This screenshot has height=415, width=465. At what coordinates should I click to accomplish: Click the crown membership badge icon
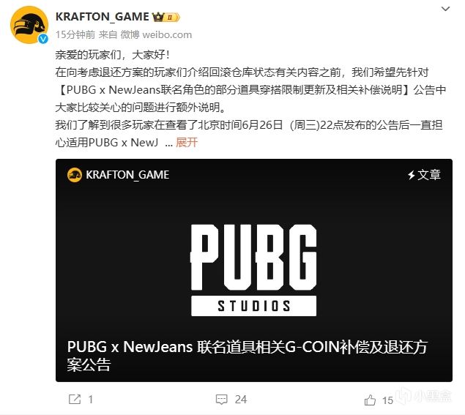165,17
